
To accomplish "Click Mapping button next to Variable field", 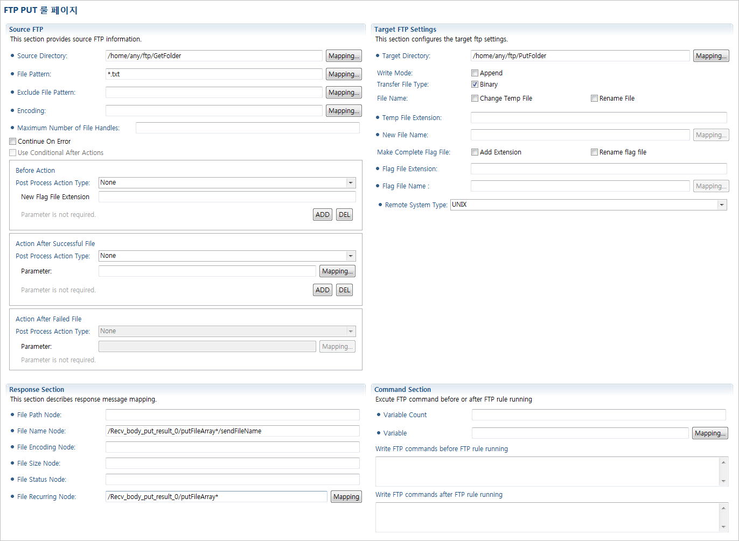I will 709,433.
